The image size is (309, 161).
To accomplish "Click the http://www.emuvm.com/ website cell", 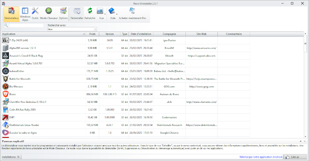I will pyautogui.click(x=201, y=48).
